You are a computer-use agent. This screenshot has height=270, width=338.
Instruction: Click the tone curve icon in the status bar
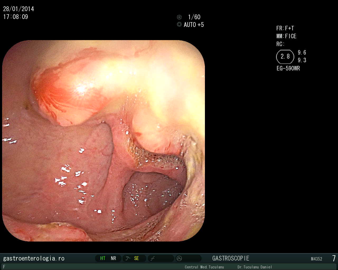(153, 258)
